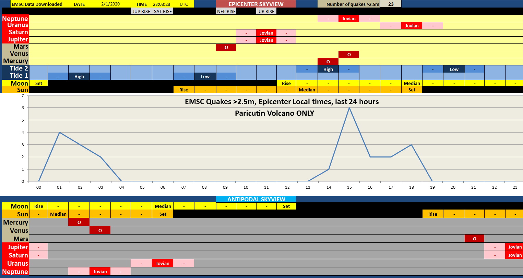Click 'Paricutin Volcano ONLY' chart subtitle
The height and width of the screenshot is (278, 523).
pyautogui.click(x=274, y=113)
